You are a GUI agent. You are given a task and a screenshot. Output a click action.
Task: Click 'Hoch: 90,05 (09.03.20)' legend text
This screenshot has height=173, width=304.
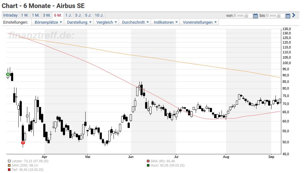[167, 165]
